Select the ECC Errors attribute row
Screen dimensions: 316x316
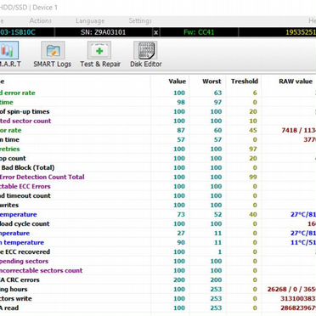(158, 186)
